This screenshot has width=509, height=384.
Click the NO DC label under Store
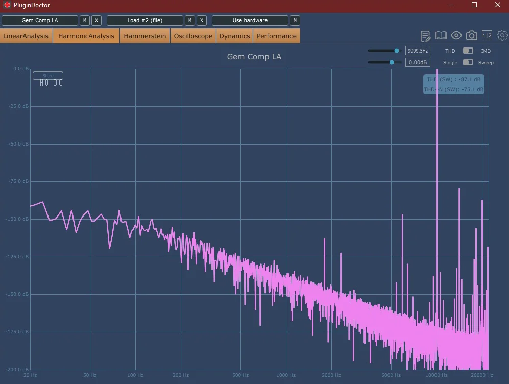(x=51, y=83)
